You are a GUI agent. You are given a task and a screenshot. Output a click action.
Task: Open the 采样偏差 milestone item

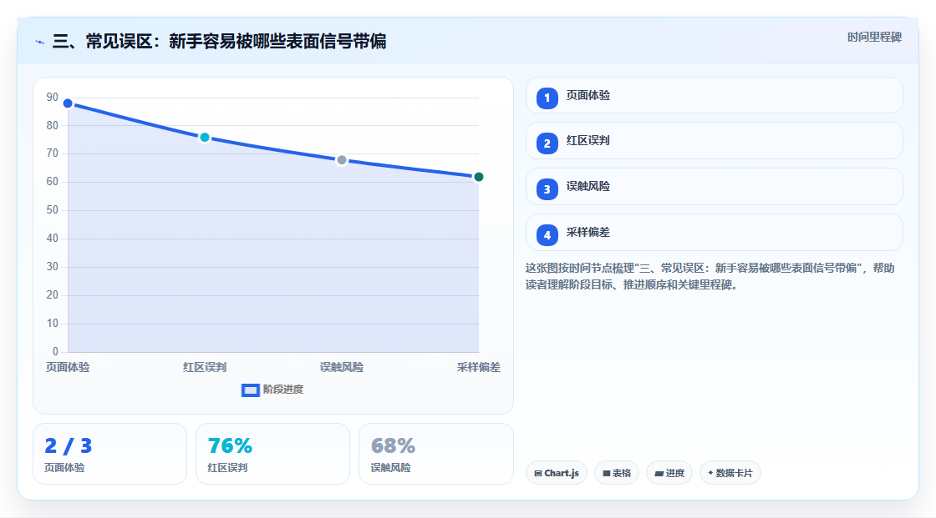(x=714, y=233)
